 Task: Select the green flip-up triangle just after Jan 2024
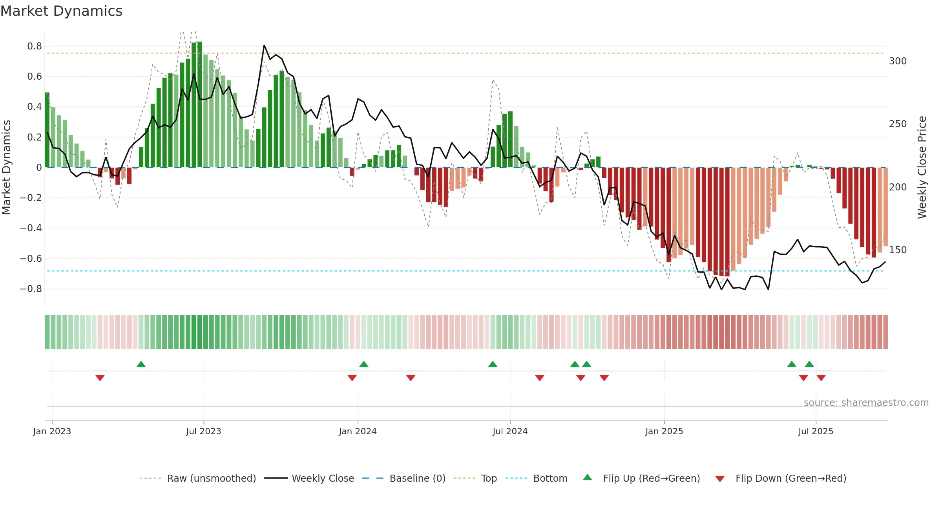[364, 364]
